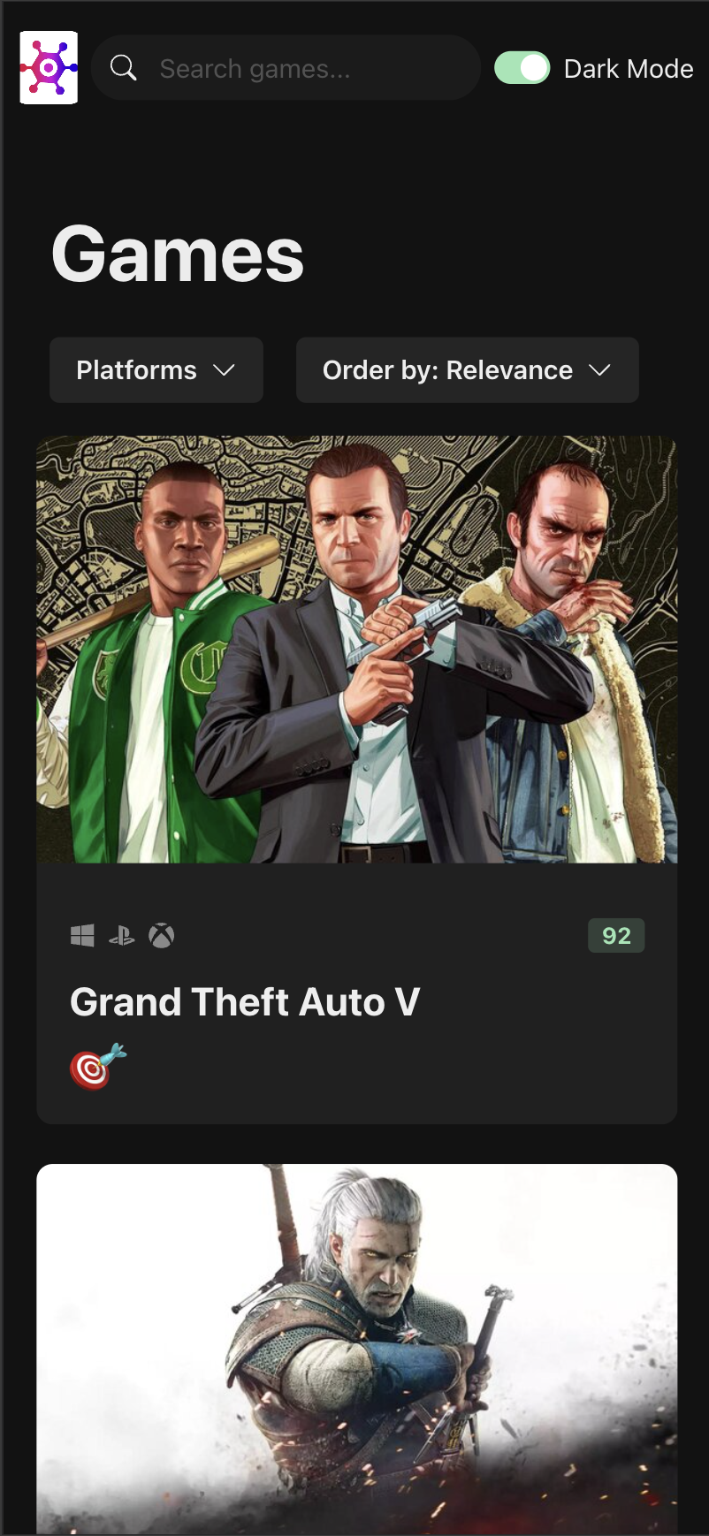Click the Games page heading
This screenshot has width=709, height=1536.
(178, 255)
